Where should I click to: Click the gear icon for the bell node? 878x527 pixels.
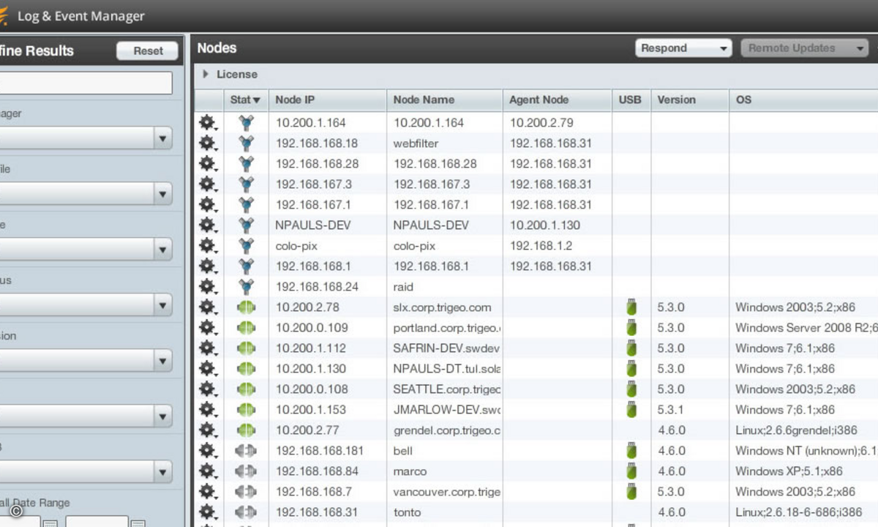tap(208, 451)
